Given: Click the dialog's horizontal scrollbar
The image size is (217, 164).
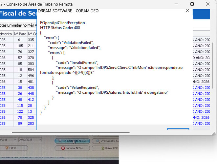Looking at the screenshot, I should point(82,133).
